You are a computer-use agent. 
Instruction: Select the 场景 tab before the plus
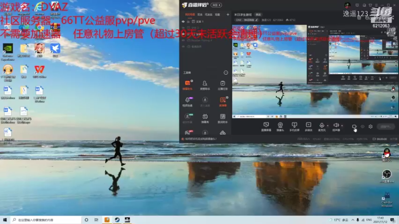(217, 14)
